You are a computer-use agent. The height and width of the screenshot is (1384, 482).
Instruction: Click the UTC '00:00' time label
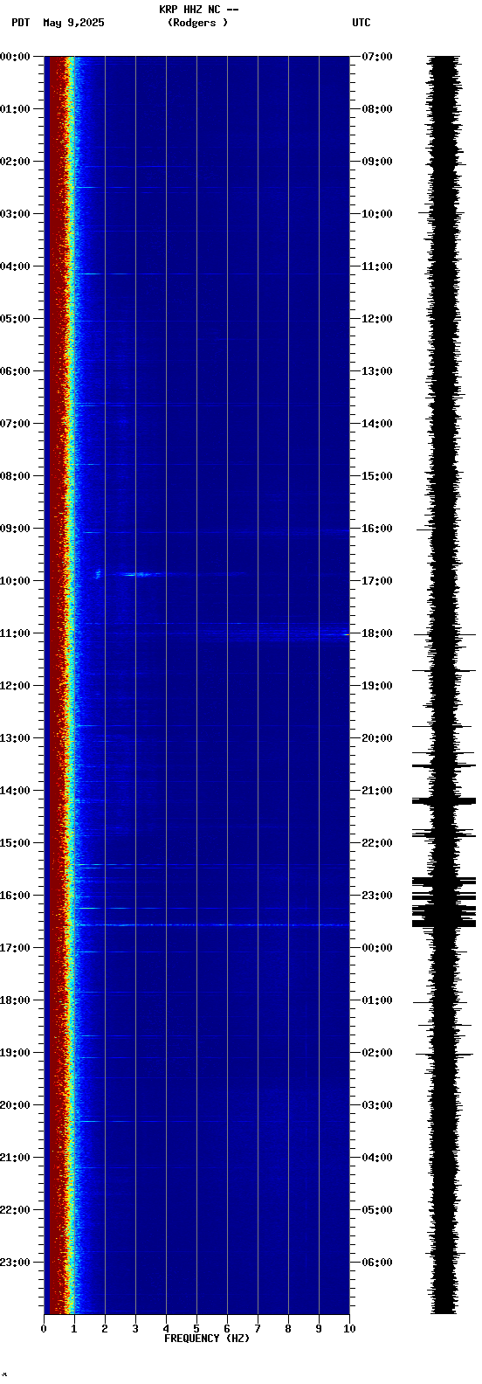point(377,948)
